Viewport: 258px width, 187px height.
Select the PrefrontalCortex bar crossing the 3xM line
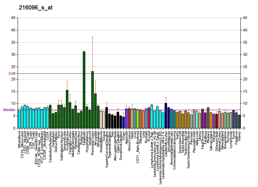click(x=92, y=99)
